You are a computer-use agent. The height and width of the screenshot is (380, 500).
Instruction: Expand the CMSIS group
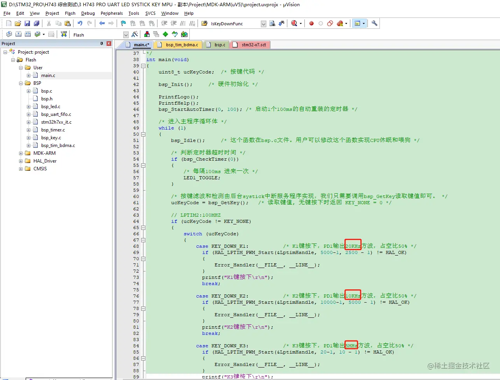[21, 169]
